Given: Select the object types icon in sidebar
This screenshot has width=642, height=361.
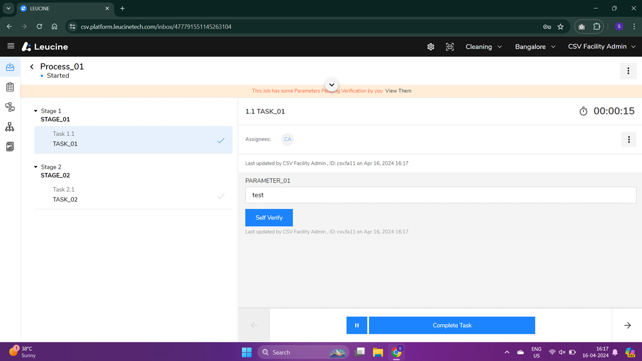Looking at the screenshot, I should tap(10, 107).
